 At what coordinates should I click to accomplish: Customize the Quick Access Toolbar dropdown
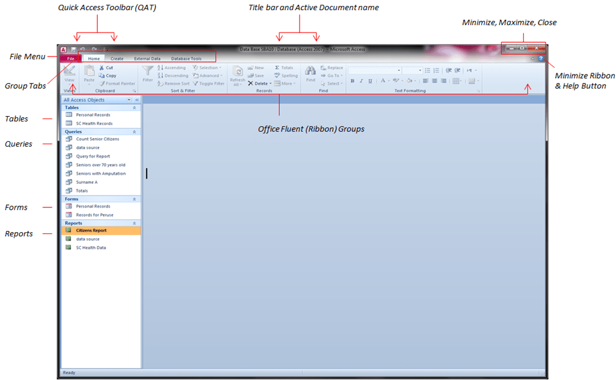106,50
